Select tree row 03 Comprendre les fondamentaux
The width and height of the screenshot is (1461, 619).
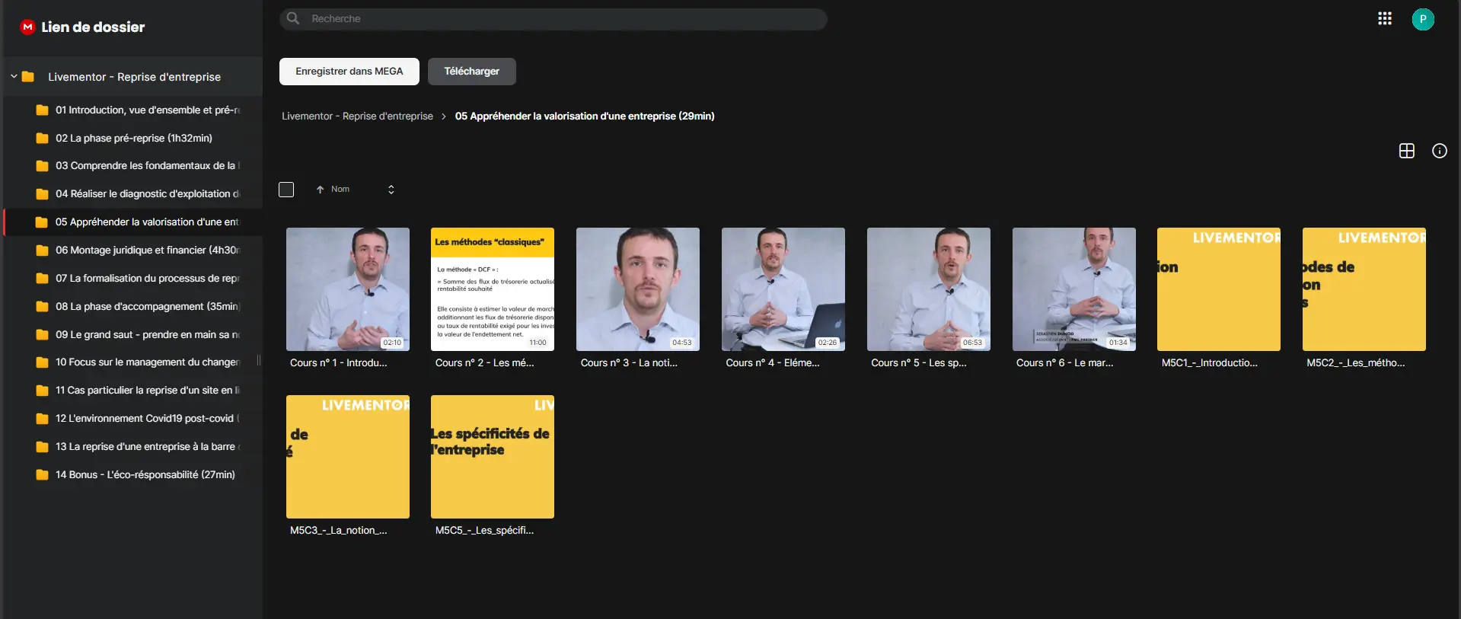(133, 166)
